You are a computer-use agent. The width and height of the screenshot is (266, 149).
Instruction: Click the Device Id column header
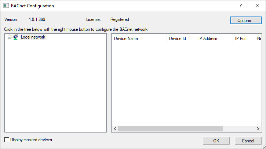(x=177, y=39)
